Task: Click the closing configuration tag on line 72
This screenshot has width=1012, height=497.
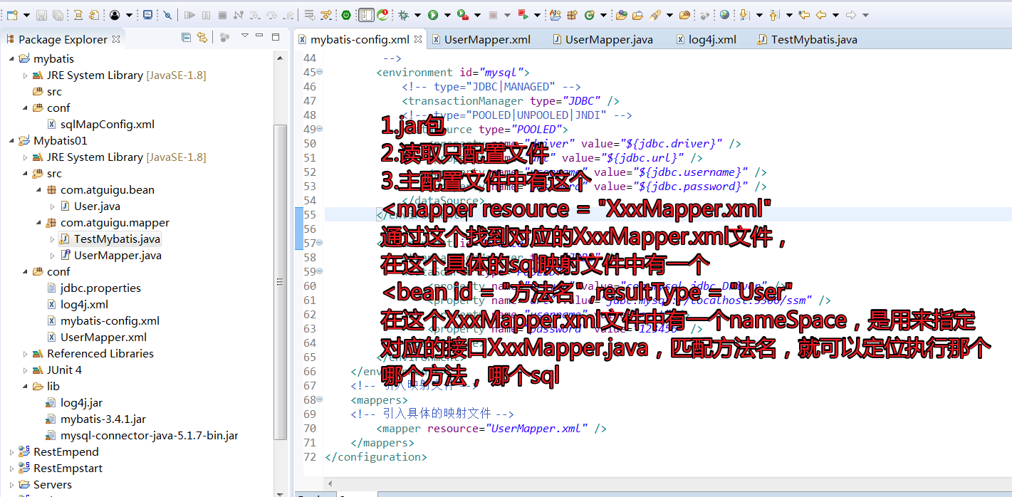Action: (375, 457)
